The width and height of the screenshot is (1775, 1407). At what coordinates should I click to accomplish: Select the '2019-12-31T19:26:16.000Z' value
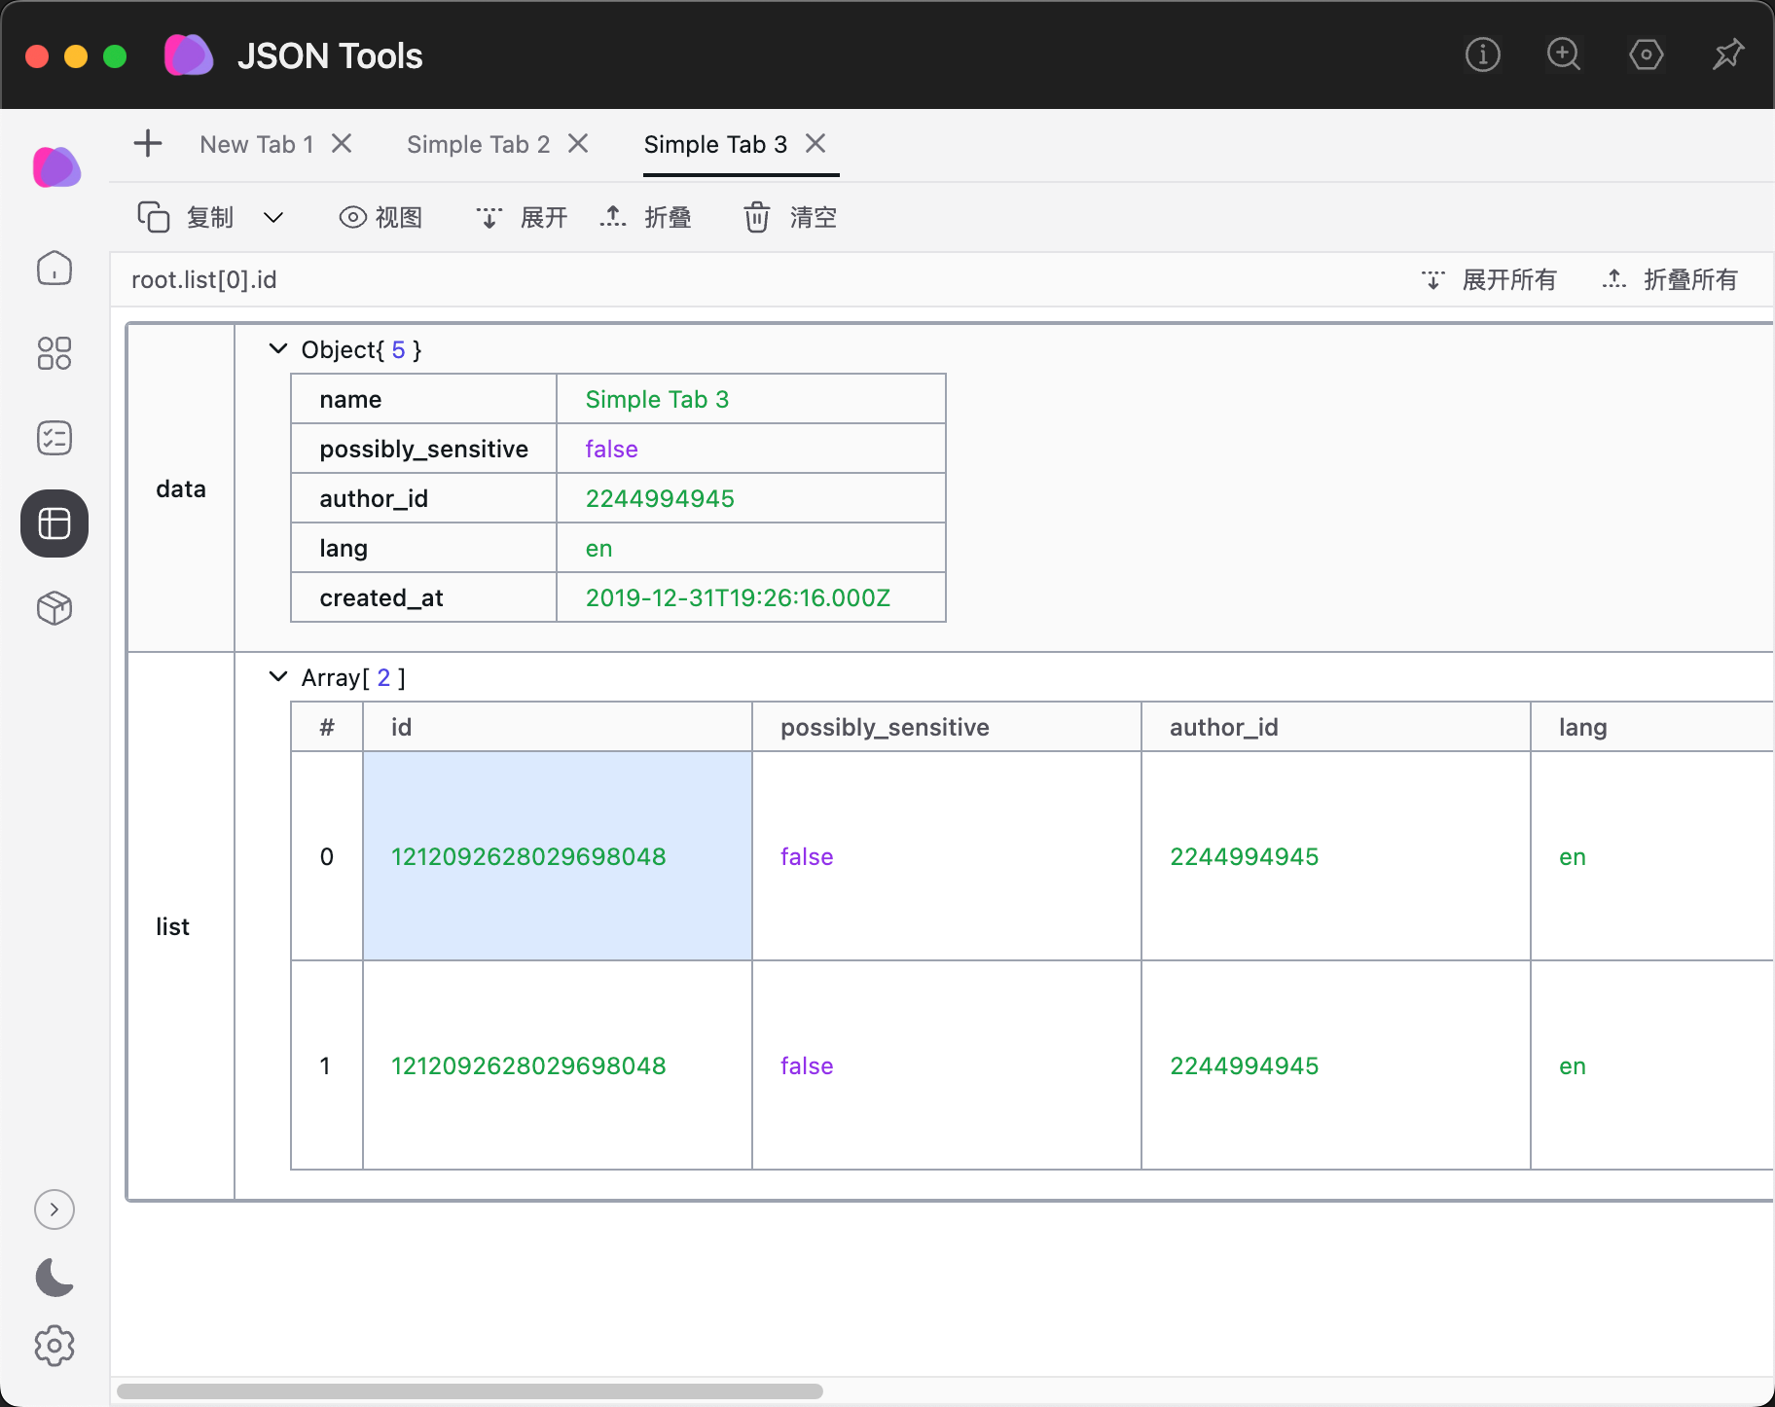[751, 597]
